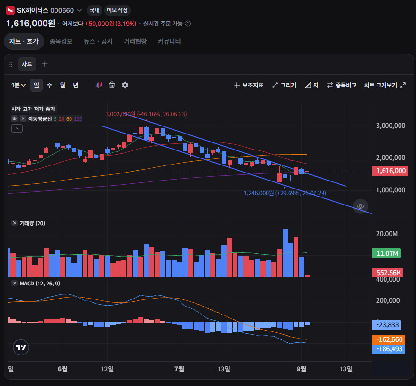Click the 11.07M volume average tag
Screen dimensions: 416x386
pos(386,253)
